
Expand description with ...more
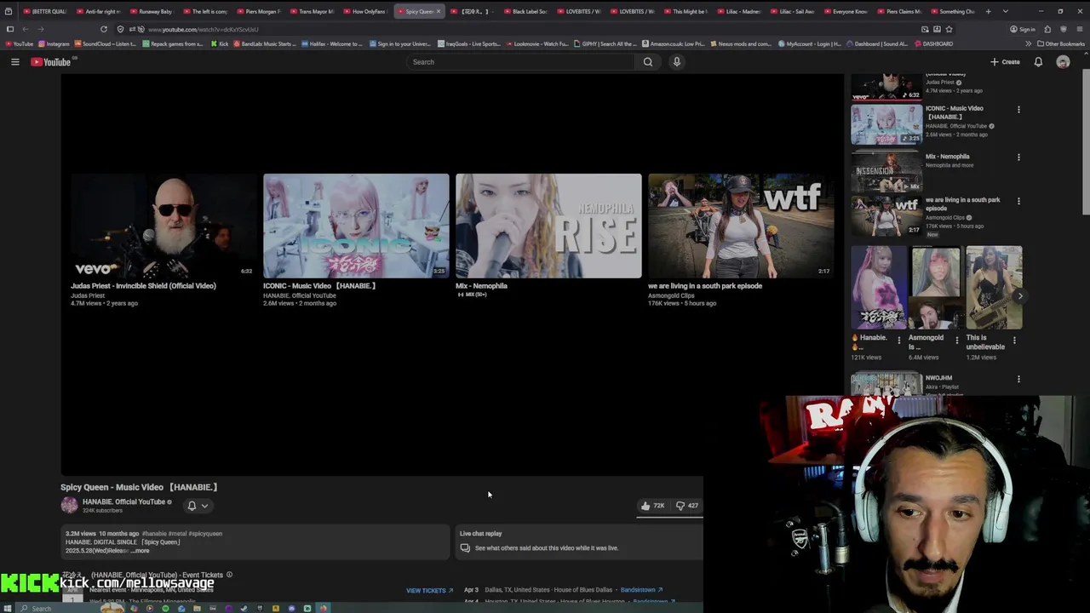pos(140,551)
